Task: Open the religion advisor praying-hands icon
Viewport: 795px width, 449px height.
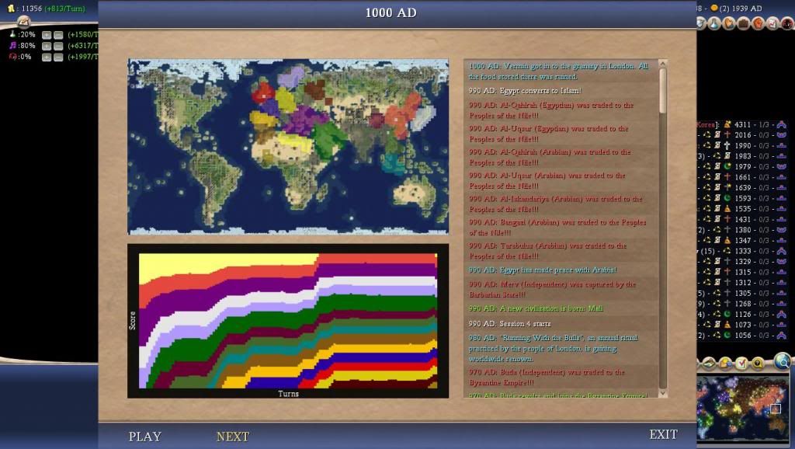Action: [729, 23]
